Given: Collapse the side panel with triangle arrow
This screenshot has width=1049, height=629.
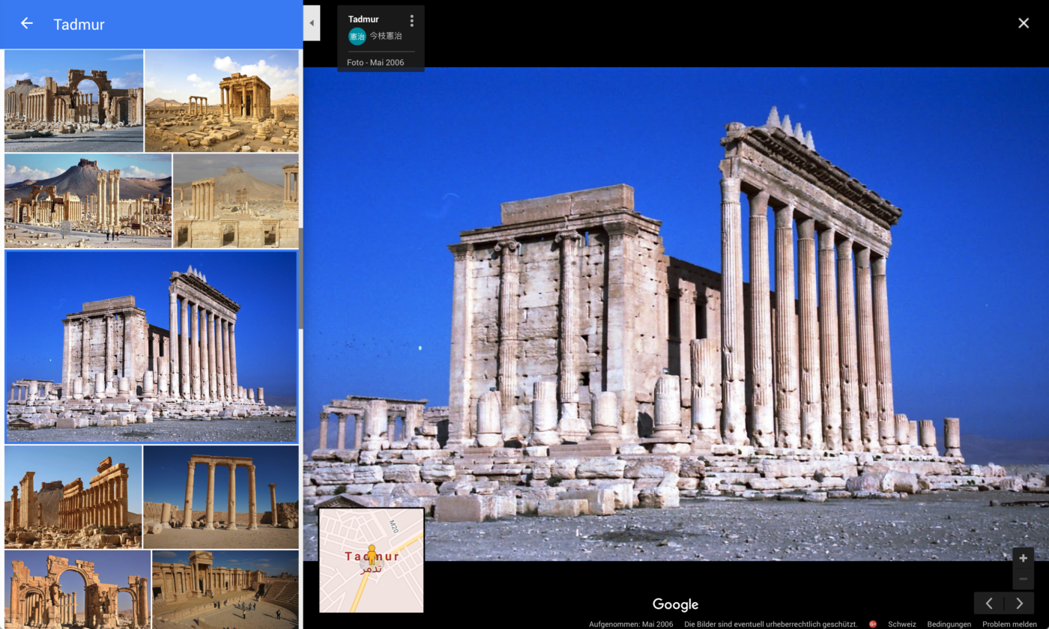Looking at the screenshot, I should click(312, 23).
